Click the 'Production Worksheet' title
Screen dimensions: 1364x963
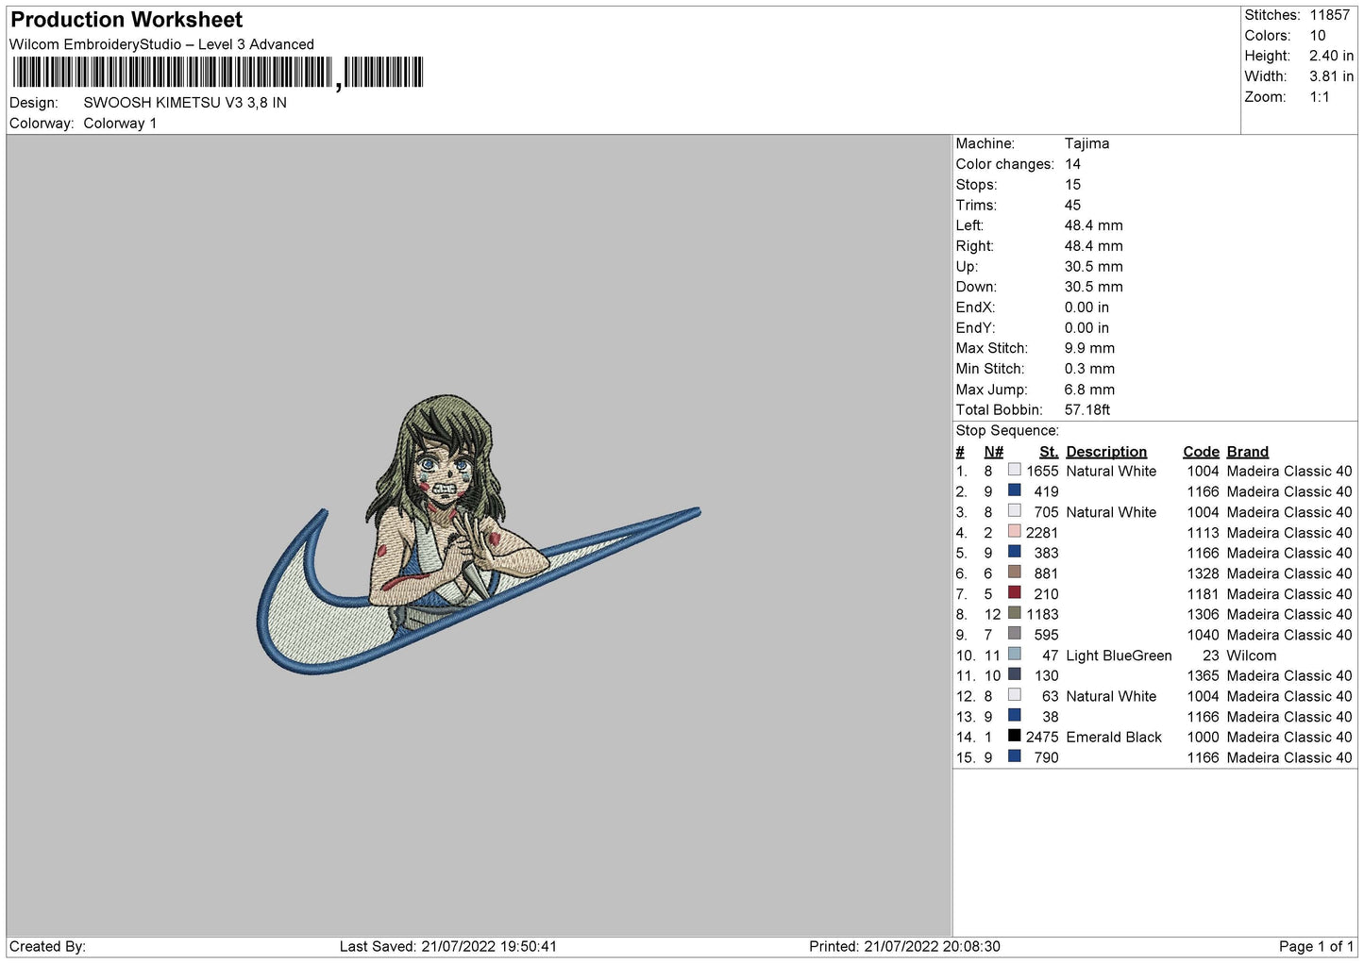(x=126, y=20)
